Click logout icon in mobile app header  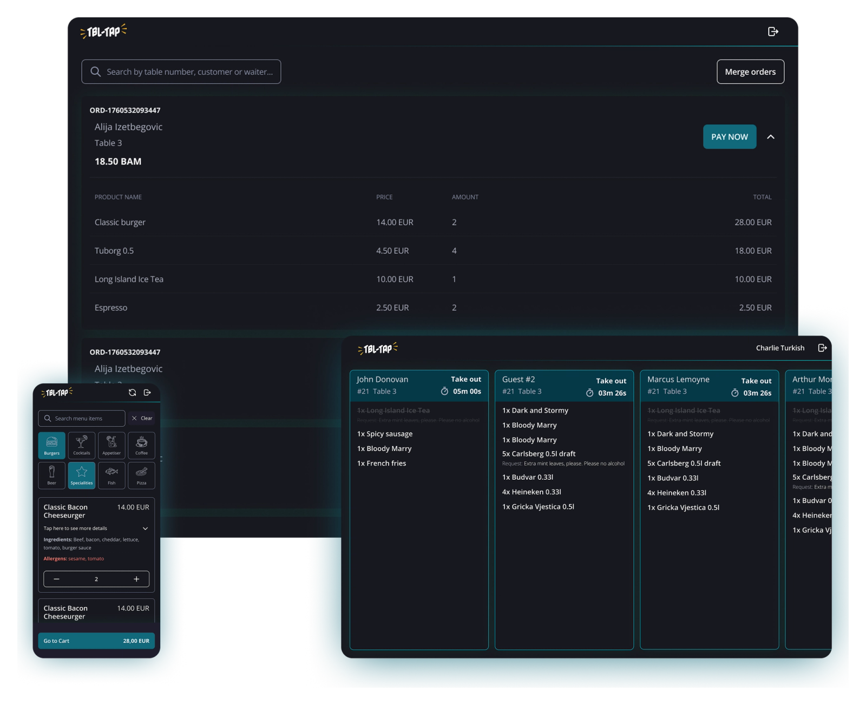147,393
